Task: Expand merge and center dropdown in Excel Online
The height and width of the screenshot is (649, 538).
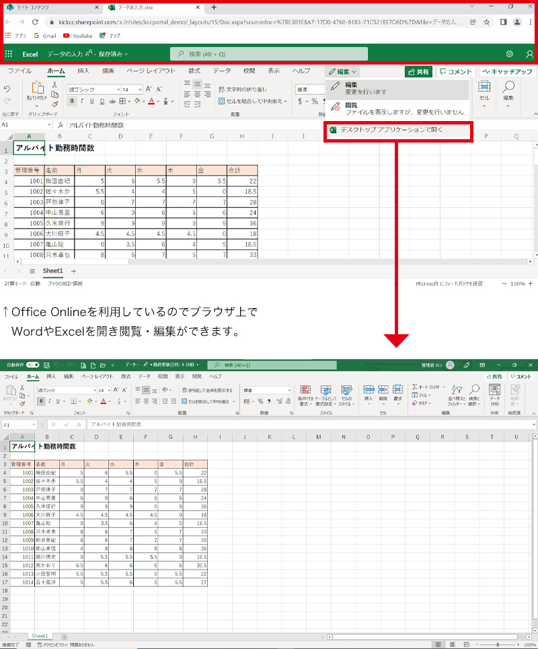Action: point(286,101)
